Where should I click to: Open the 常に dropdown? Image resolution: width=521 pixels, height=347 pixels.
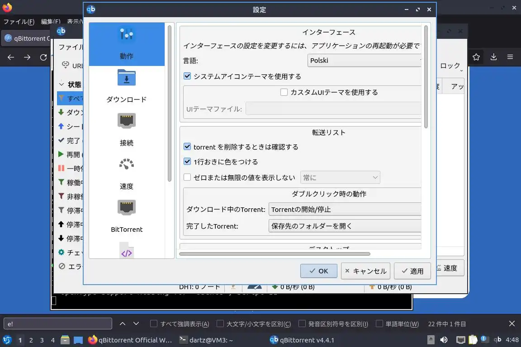(x=340, y=177)
